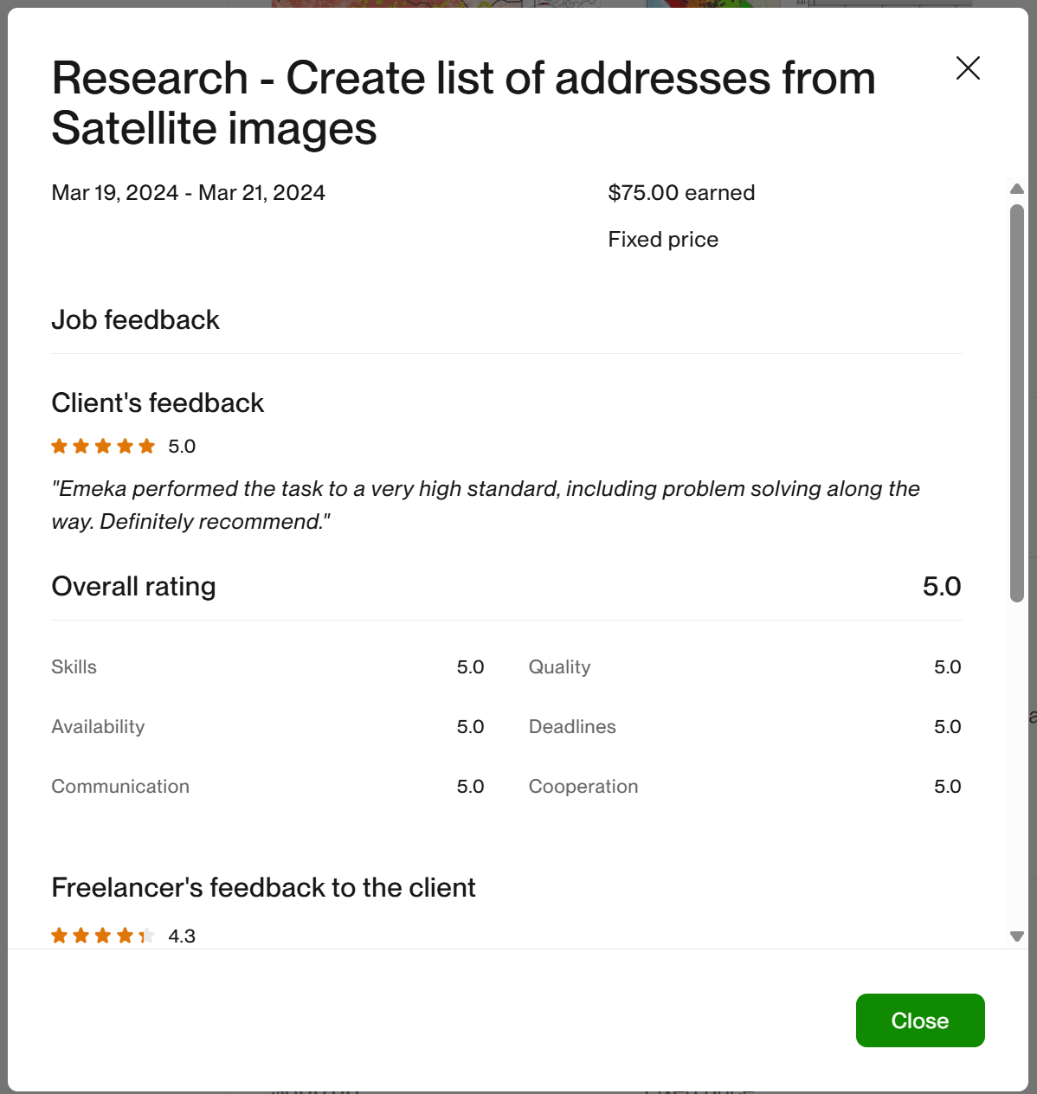The image size is (1037, 1094).
Task: Click the scrollbar up arrow
Action: [1017, 189]
